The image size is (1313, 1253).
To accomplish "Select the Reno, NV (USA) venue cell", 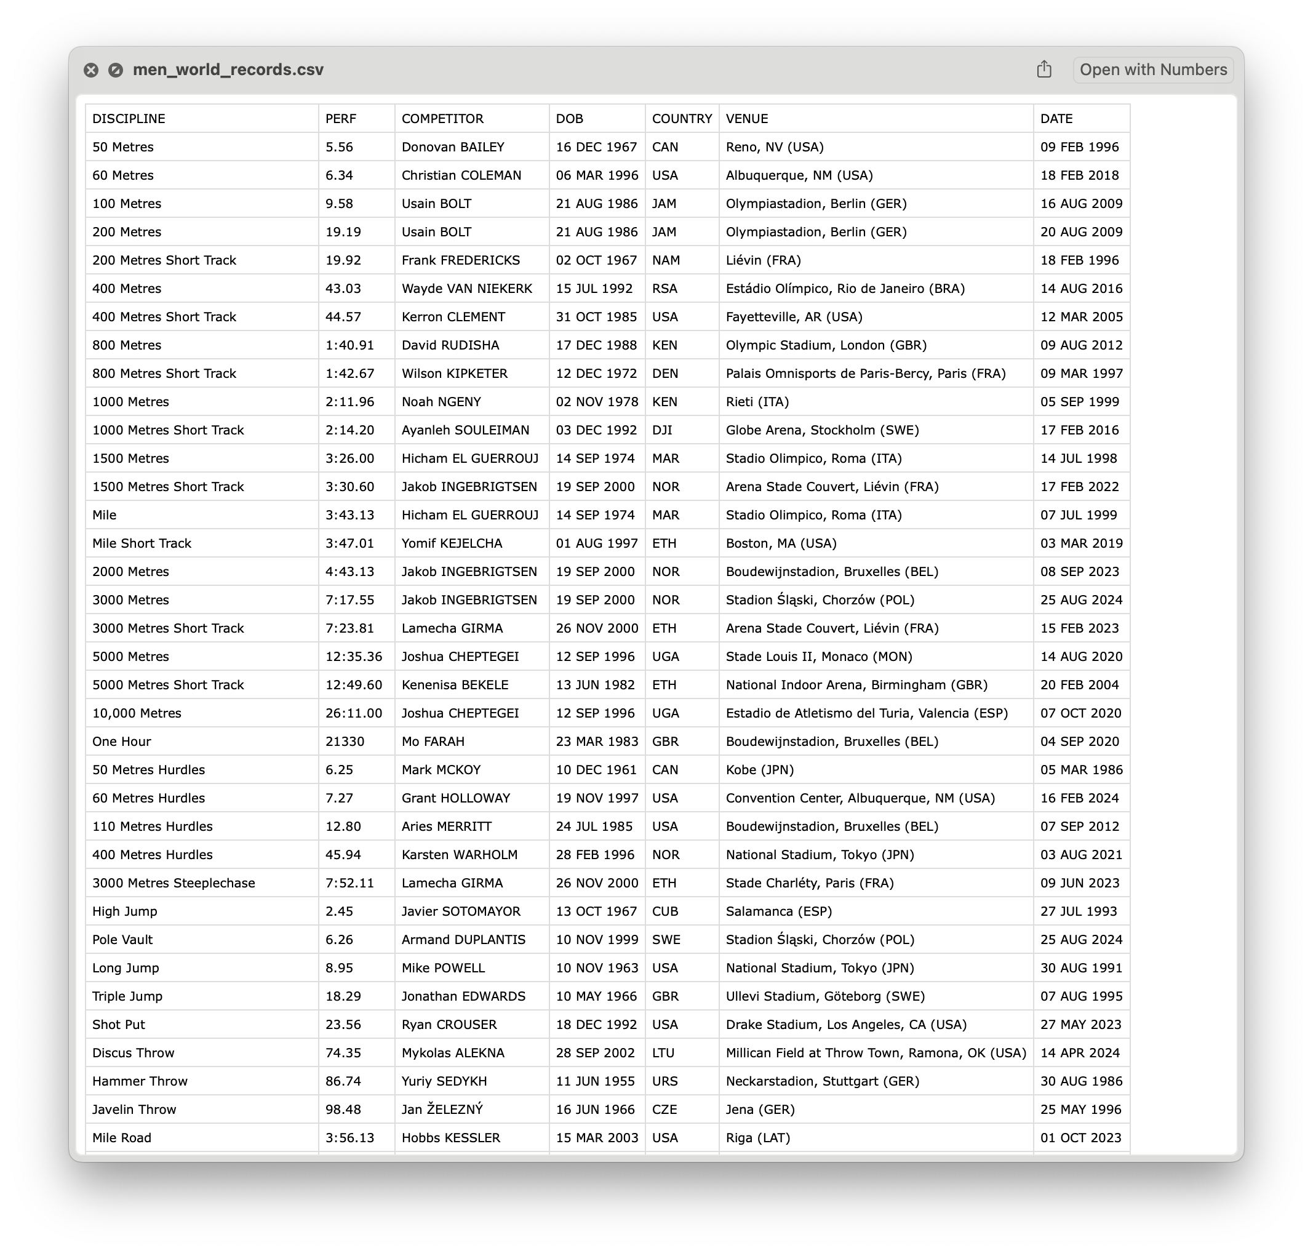I will (875, 147).
